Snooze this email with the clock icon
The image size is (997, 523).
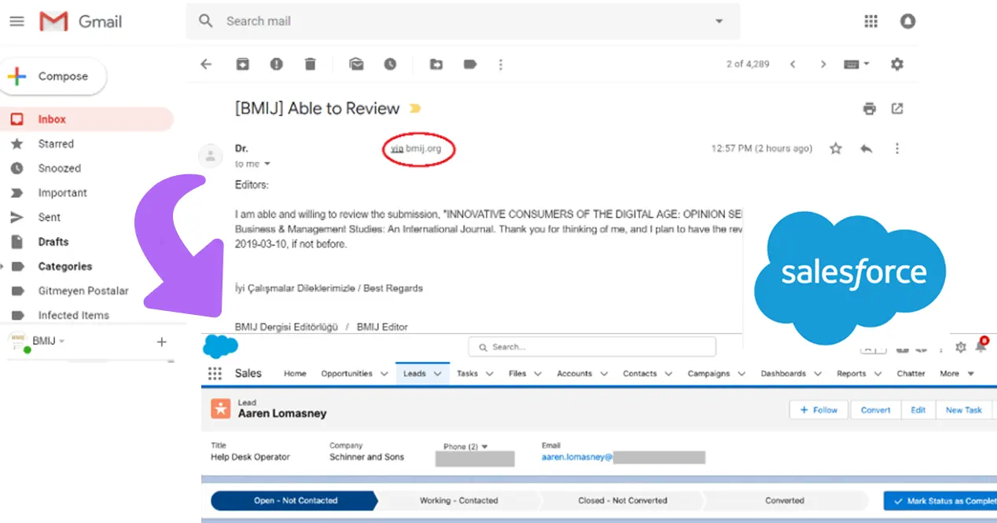(390, 64)
